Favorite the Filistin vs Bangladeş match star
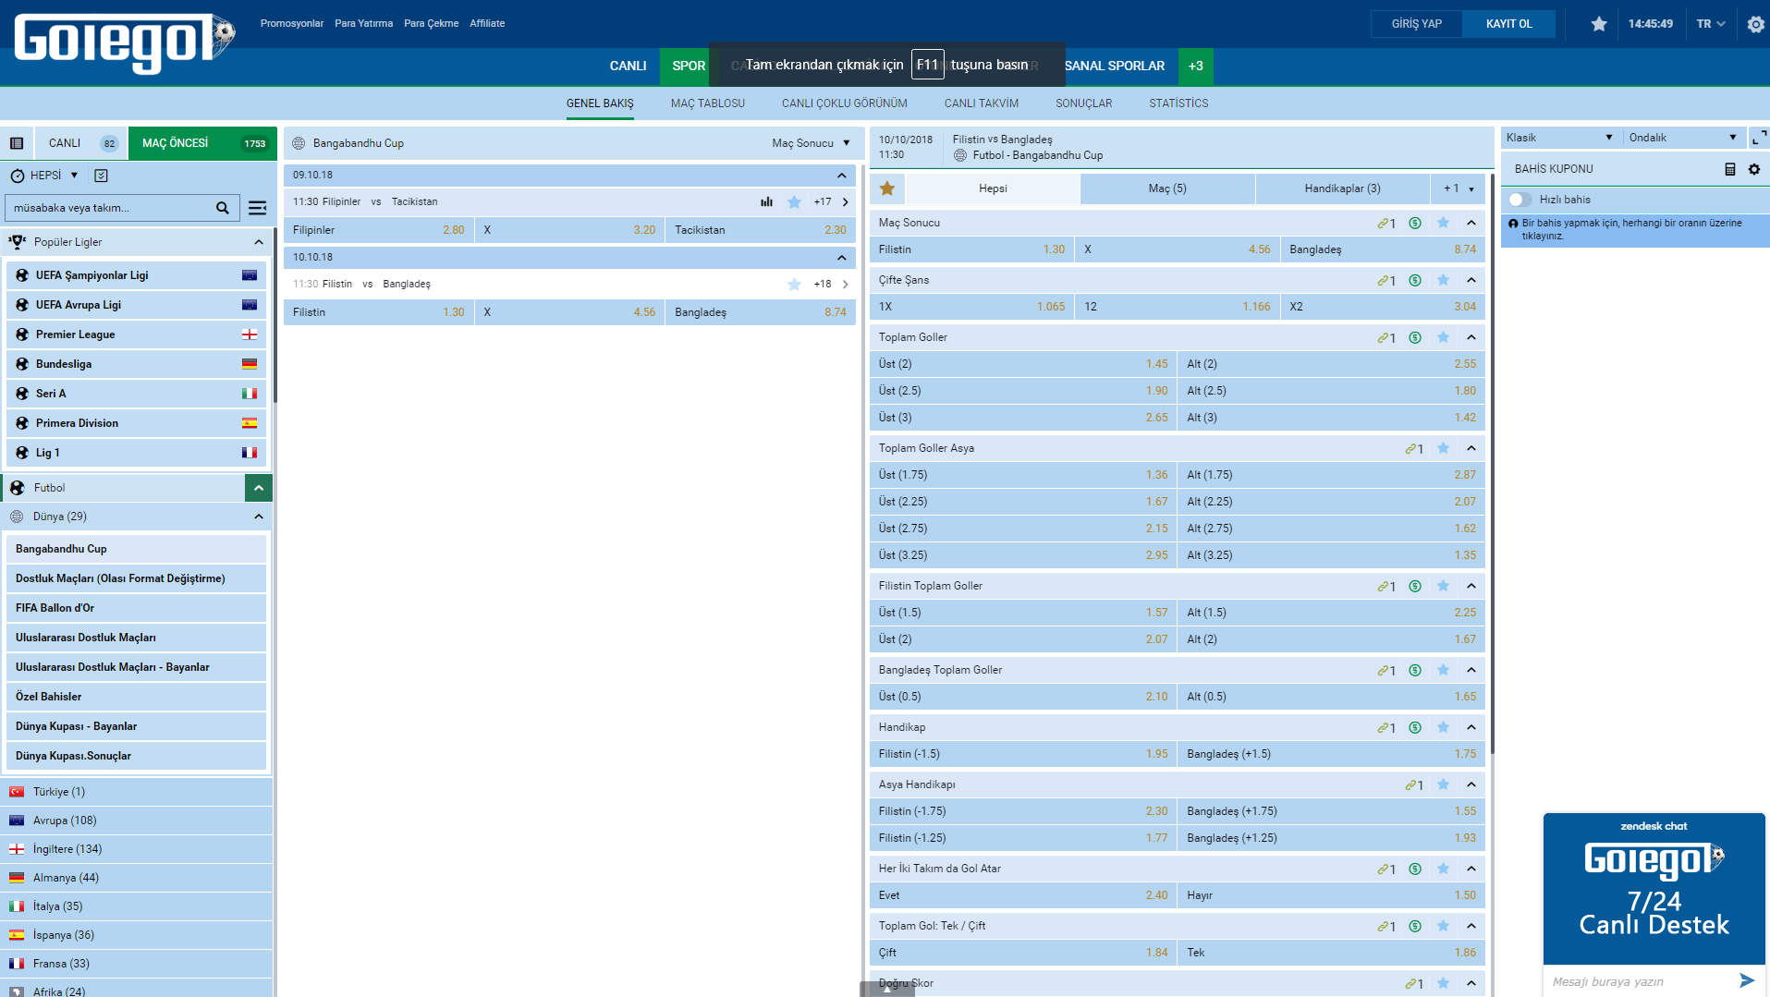The width and height of the screenshot is (1770, 997). click(x=794, y=285)
